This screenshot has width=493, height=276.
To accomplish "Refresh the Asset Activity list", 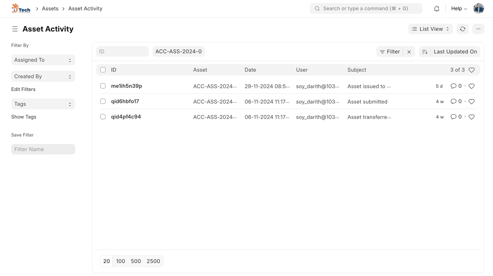I will [x=462, y=29].
